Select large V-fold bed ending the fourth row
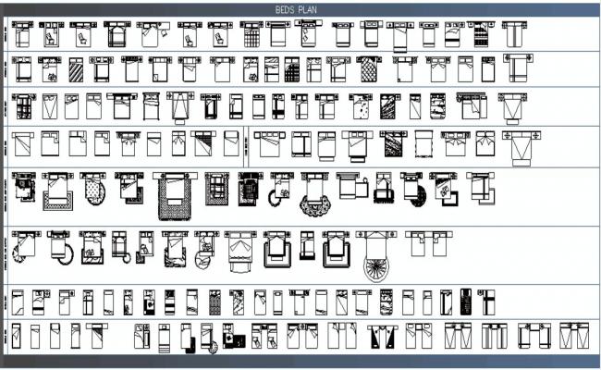This screenshot has width=601, height=370. 521,148
